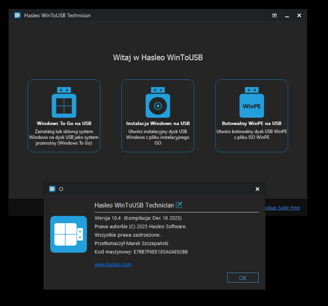Click the edit pencil icon next to Hasleo WinToUSB Technician
328x306 pixels.
pos(179,205)
